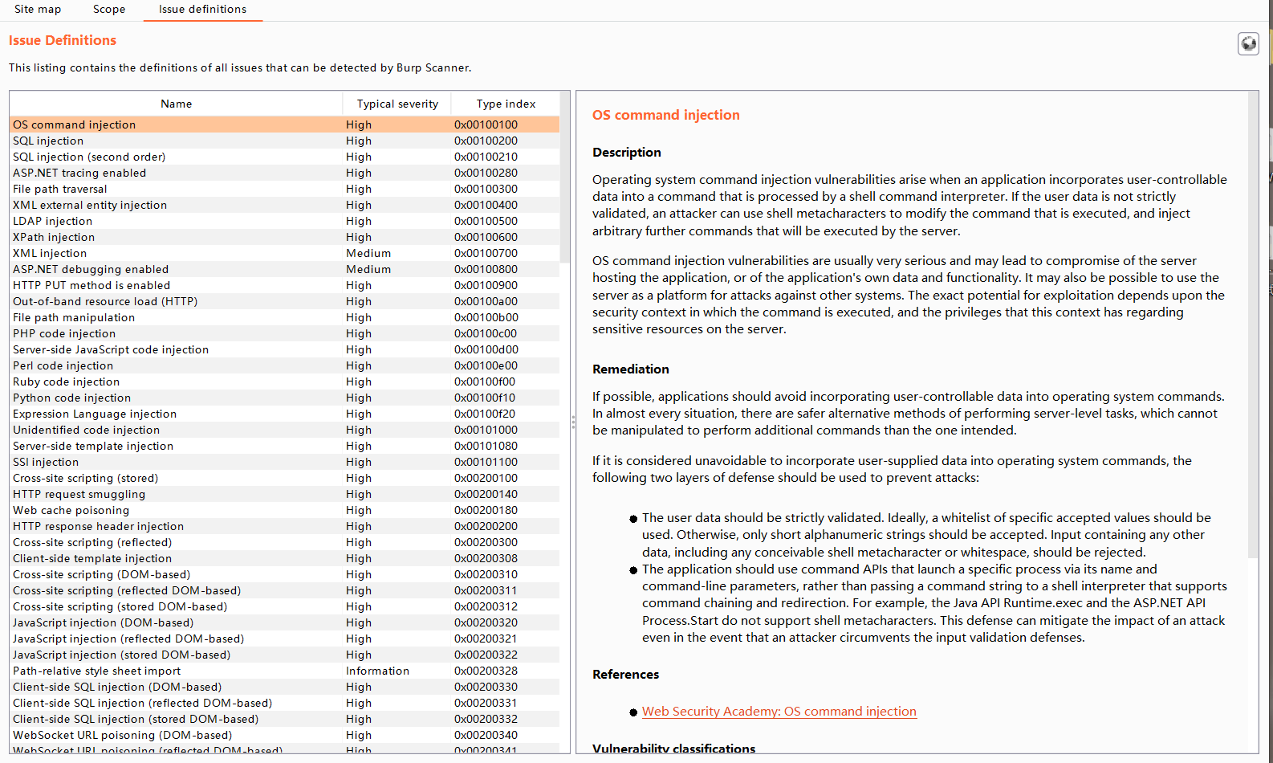
Task: Select Ruby code injection row
Action: coord(284,381)
